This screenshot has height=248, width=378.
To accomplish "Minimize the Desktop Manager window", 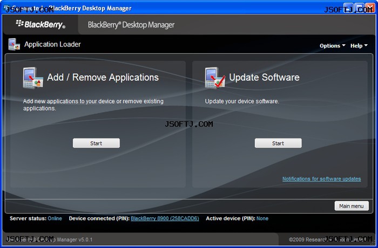I will pyautogui.click(x=348, y=8).
